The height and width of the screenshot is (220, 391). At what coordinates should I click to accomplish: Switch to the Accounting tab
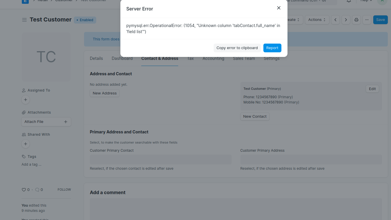[213, 58]
